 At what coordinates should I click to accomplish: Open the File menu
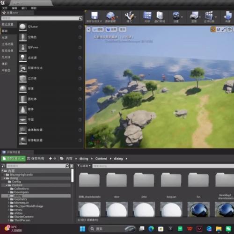[x=5, y=8]
